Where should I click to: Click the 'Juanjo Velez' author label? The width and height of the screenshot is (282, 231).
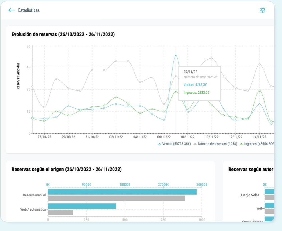250,195
